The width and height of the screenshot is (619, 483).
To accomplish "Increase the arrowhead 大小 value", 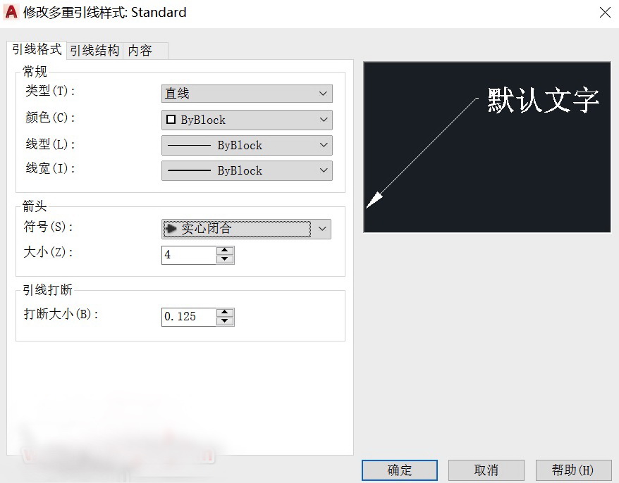I will [225, 251].
